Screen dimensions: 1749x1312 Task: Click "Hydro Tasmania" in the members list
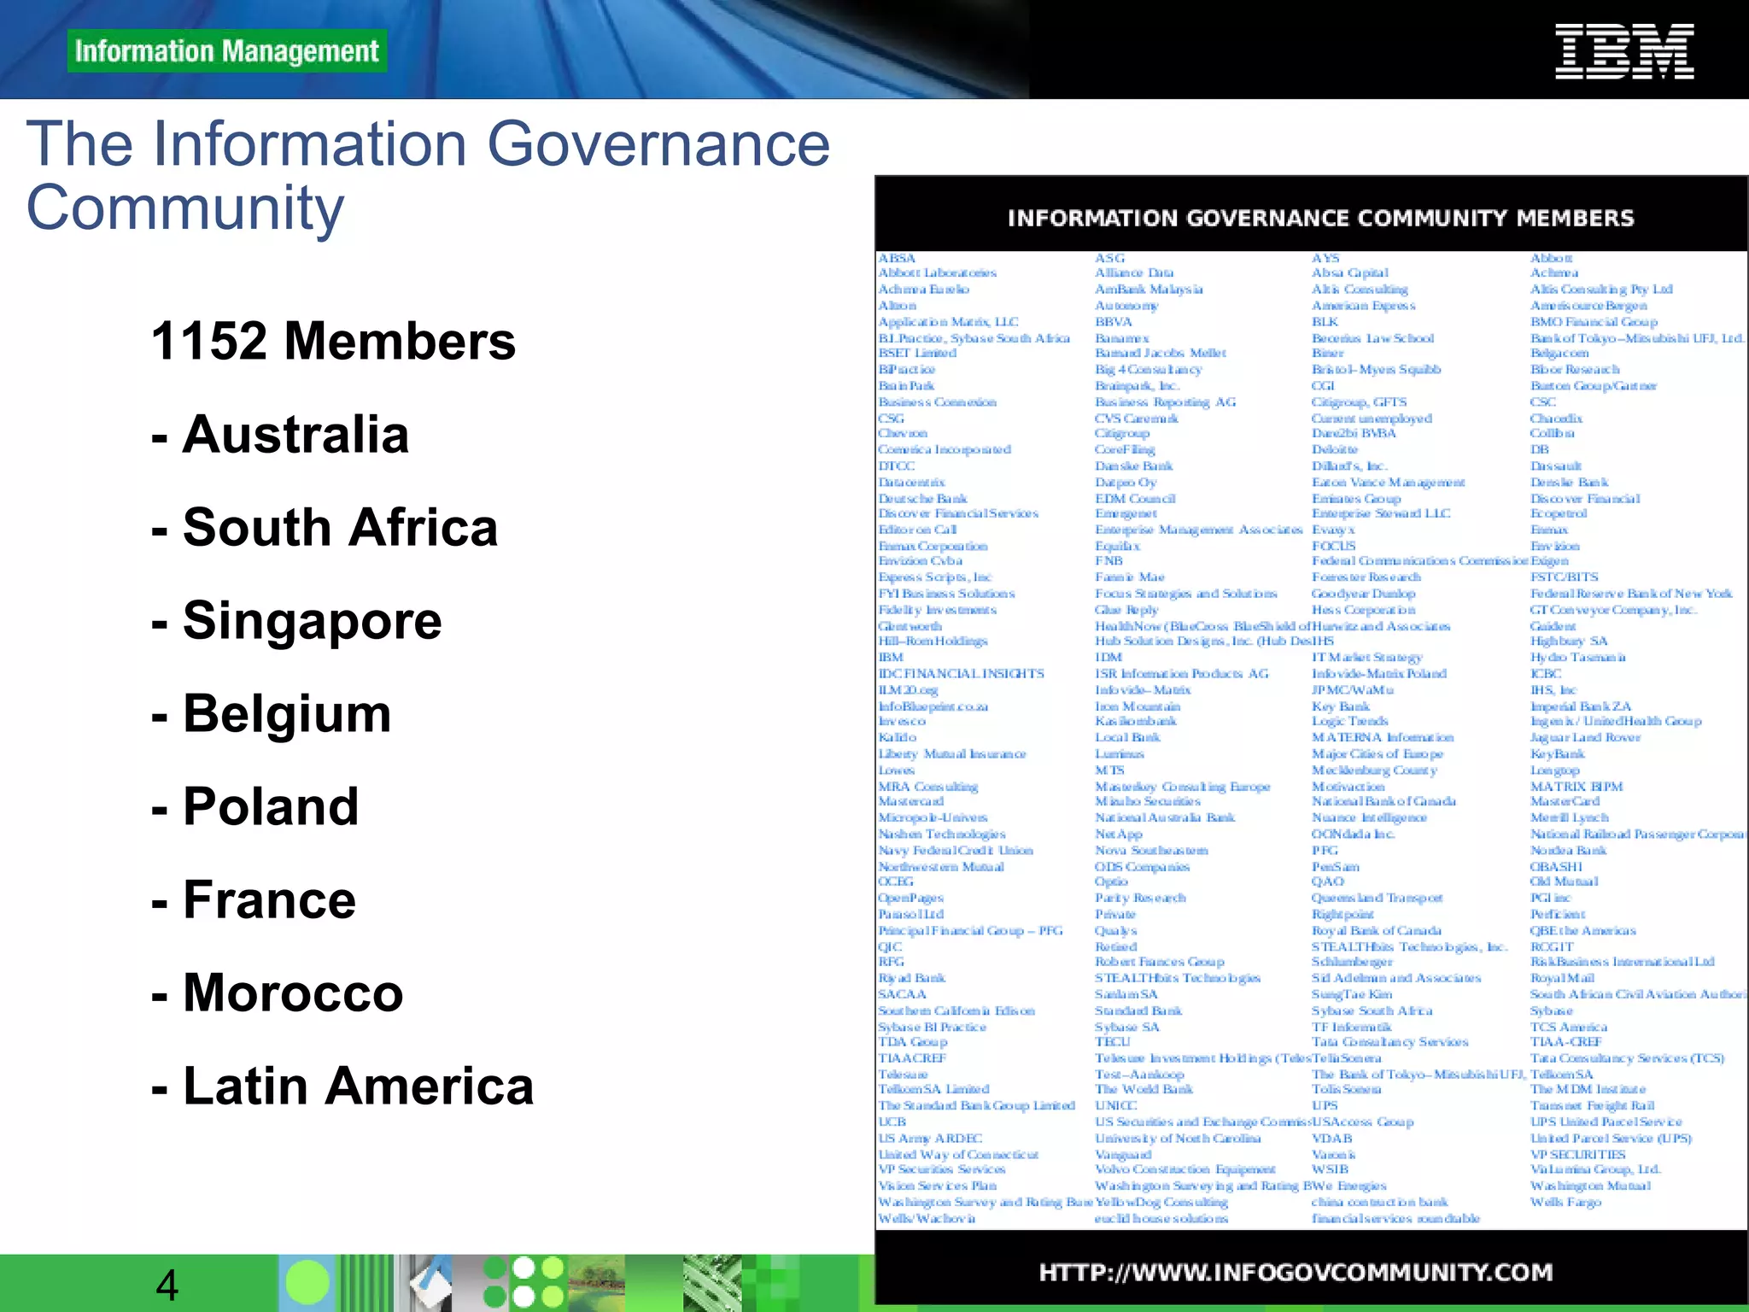pyautogui.click(x=1578, y=658)
